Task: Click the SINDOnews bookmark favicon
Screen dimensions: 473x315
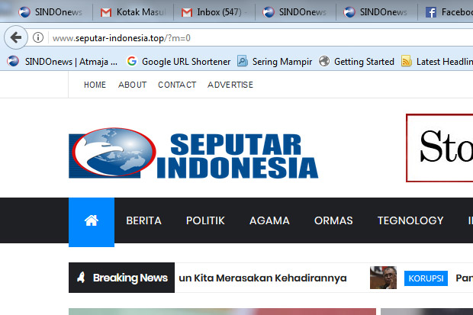Action: click(x=13, y=61)
